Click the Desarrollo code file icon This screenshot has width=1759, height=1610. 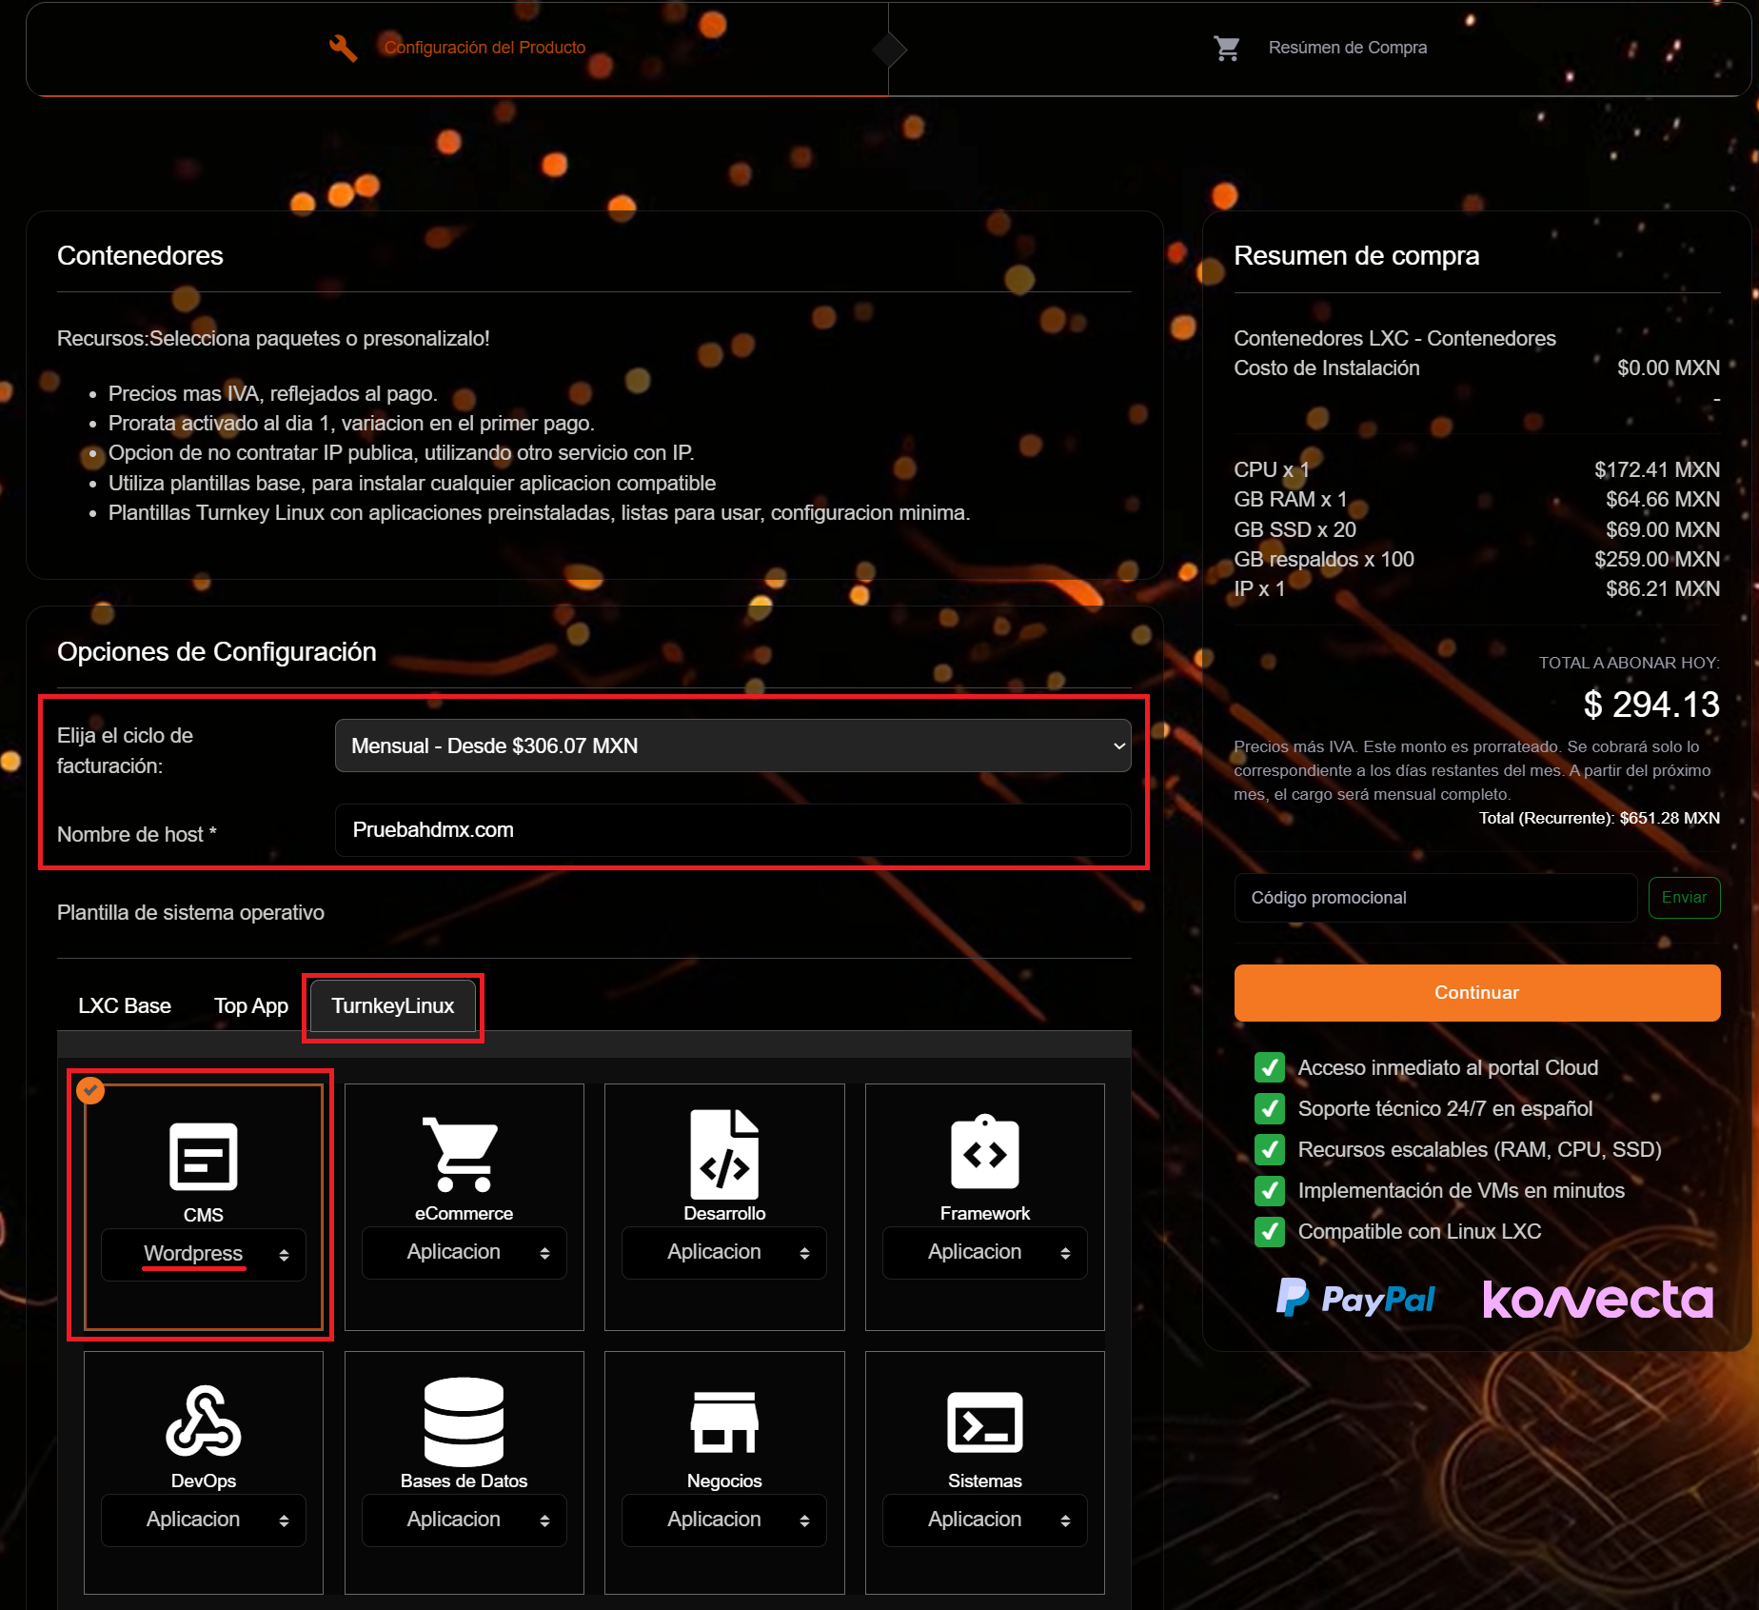(x=723, y=1154)
